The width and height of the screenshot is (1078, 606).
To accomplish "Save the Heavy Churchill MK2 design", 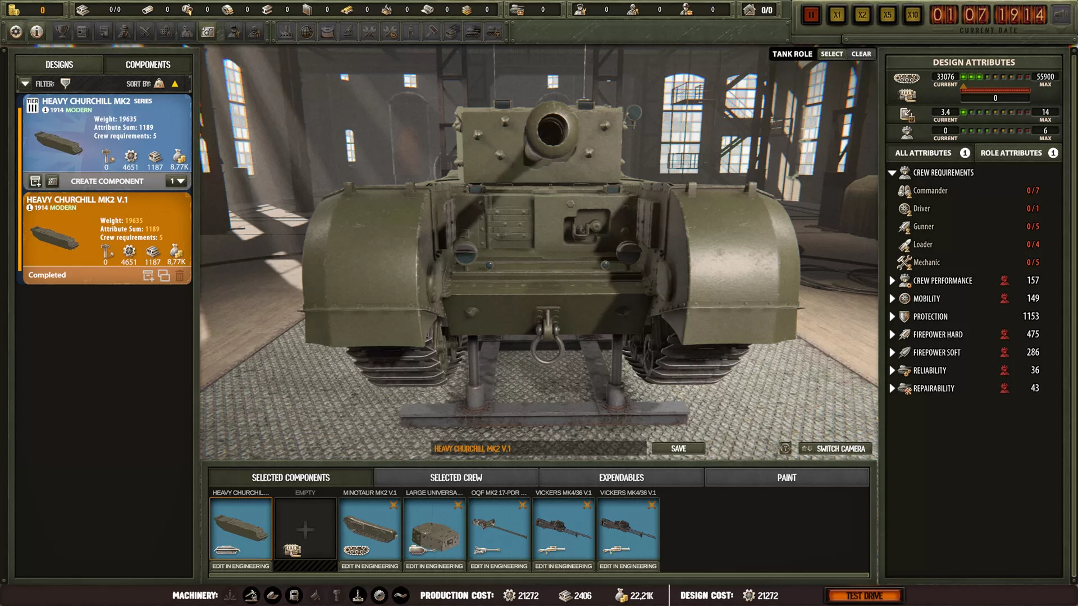I will click(x=678, y=448).
